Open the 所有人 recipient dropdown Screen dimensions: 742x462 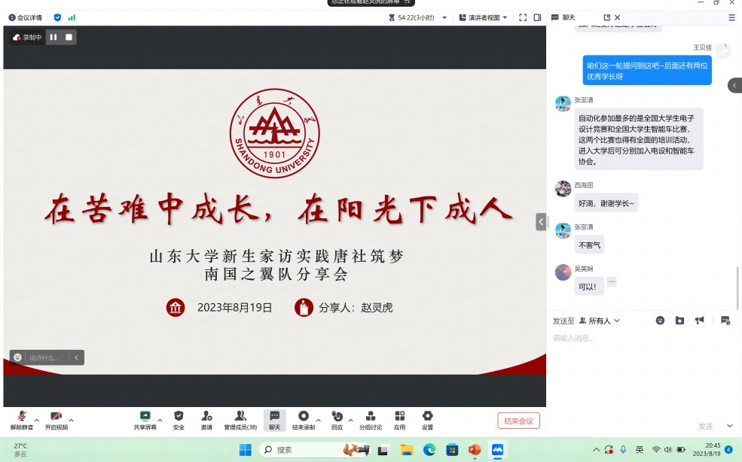599,321
